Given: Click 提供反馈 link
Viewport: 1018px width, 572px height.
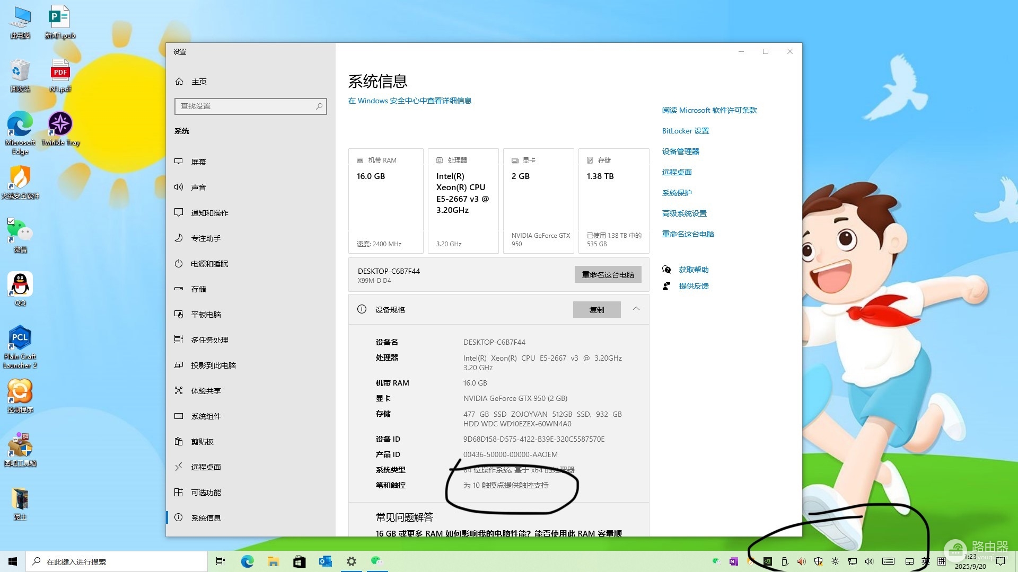Looking at the screenshot, I should coord(694,286).
